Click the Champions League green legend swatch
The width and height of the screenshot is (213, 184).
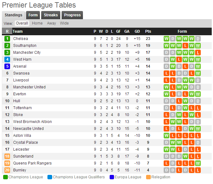5,177
